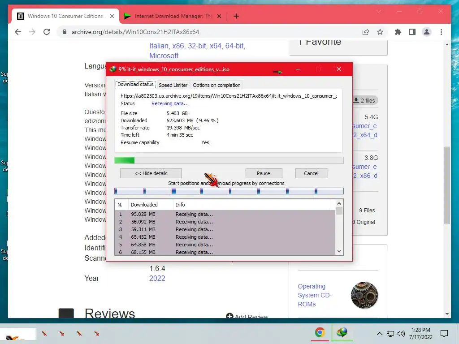Open volume speaker icon in tray
This screenshot has width=459, height=344.
click(x=401, y=333)
